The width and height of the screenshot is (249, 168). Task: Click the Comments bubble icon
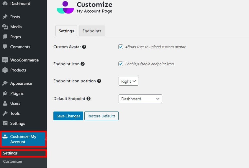point(5,47)
